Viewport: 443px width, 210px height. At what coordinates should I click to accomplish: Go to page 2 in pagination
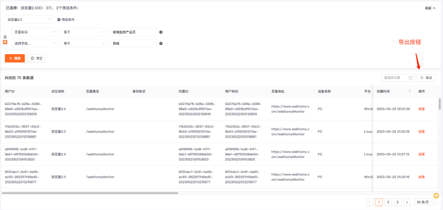click(388, 202)
